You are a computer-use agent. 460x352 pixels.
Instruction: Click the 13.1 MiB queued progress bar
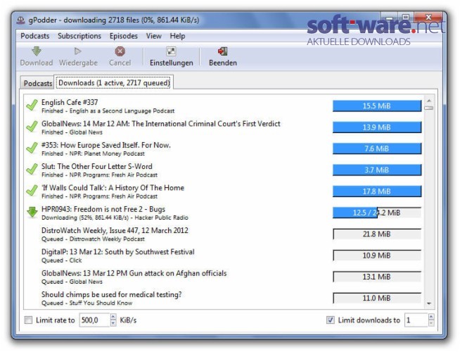377,277
